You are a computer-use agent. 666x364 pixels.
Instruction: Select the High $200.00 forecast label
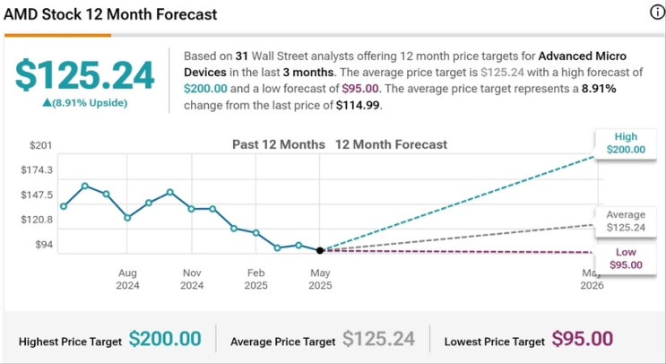(x=625, y=143)
